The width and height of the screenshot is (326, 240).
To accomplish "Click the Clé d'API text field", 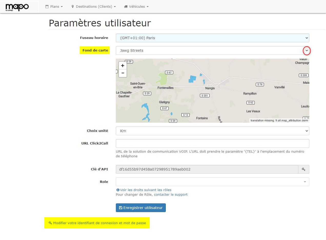I will point(207,169).
